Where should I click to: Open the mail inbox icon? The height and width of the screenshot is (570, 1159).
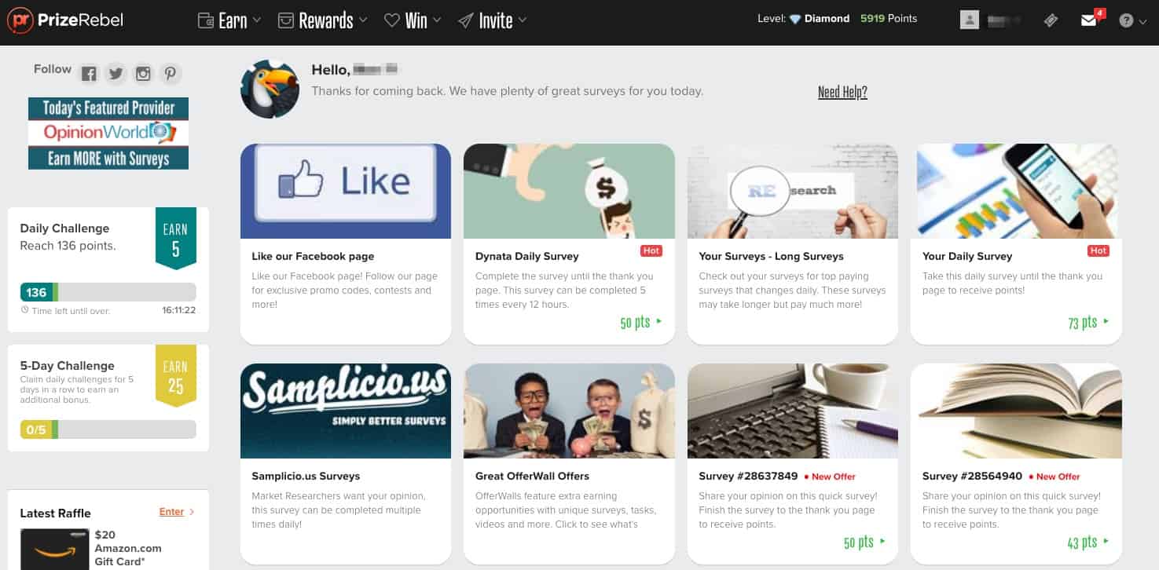[x=1089, y=20]
